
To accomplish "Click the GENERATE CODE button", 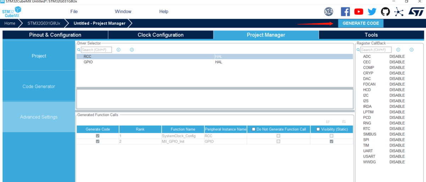I will point(360,23).
